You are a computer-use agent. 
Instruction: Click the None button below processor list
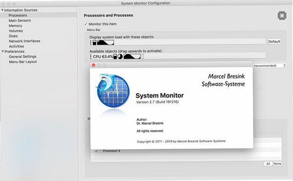point(277,164)
